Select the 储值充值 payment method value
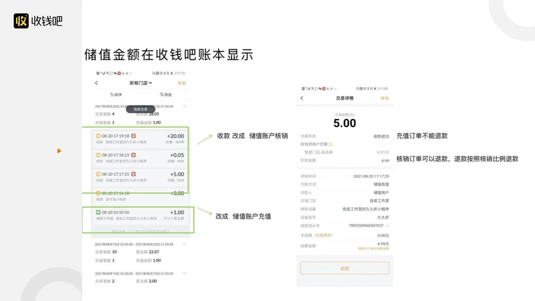 (x=381, y=185)
